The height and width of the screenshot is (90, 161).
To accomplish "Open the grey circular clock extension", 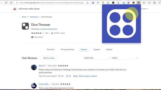I will (x=118, y=3).
